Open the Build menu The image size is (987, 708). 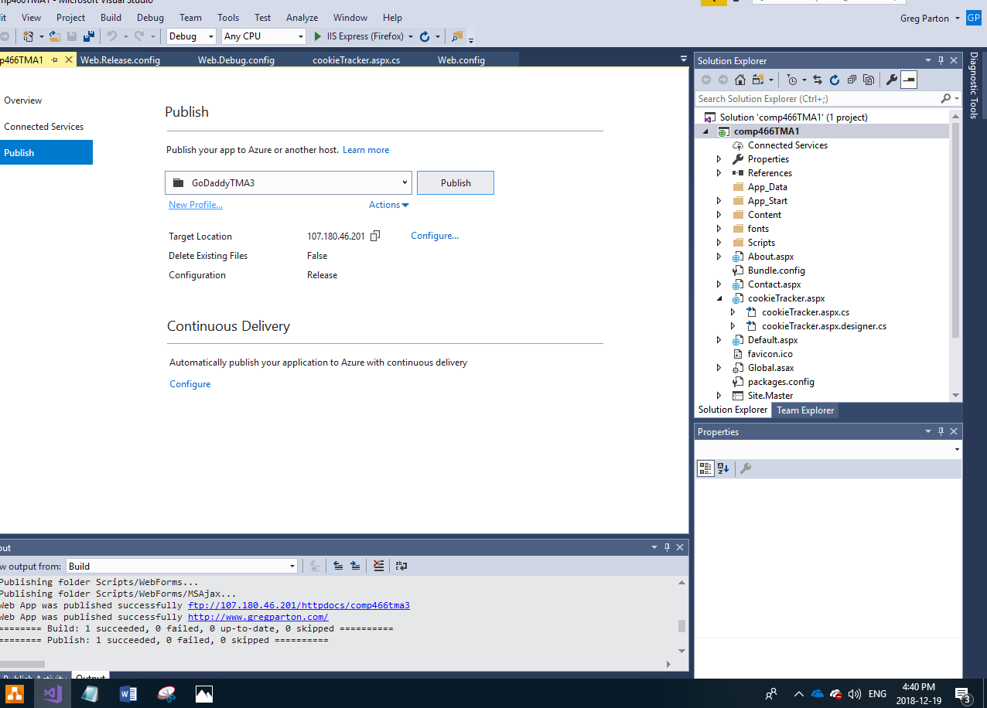coord(111,17)
